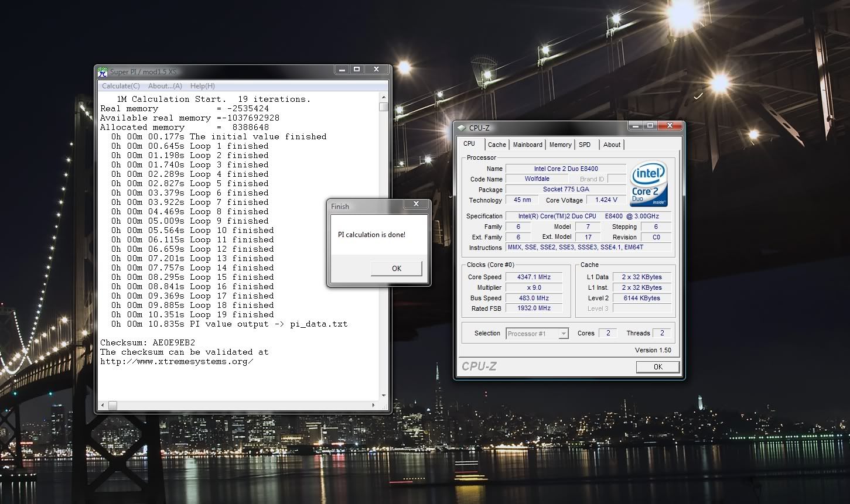Click the Core Voltage value 1.424 V
850x504 pixels.
[606, 200]
